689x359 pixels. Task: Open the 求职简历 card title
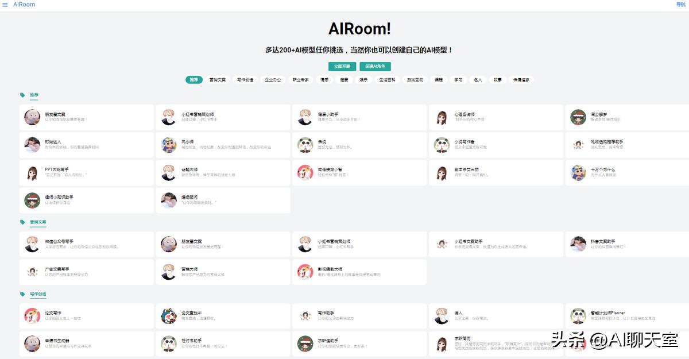click(x=463, y=338)
